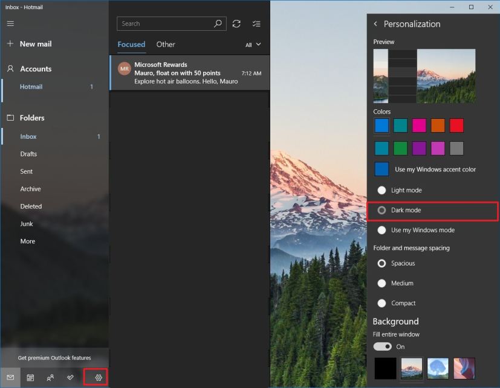This screenshot has width=500, height=388.
Task: Choose Compact folder spacing
Action: click(381, 304)
